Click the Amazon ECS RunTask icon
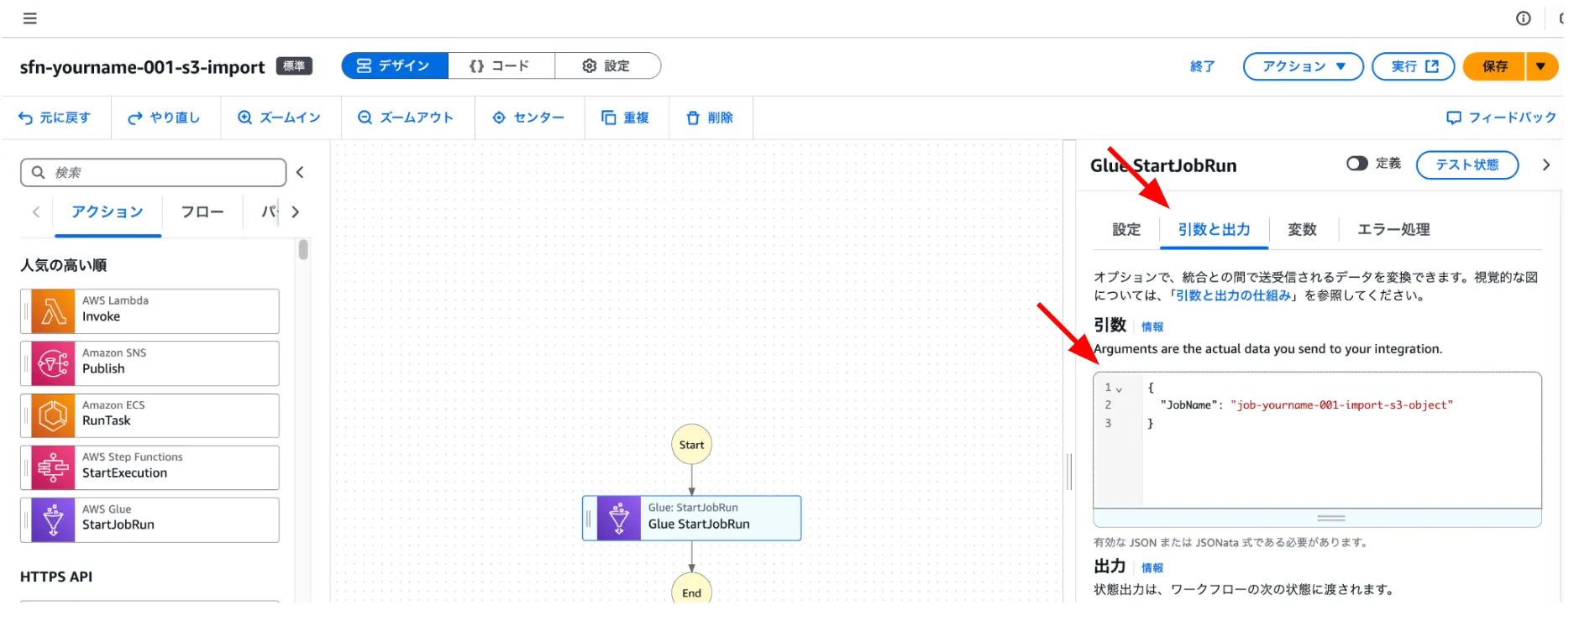1574x621 pixels. (x=53, y=415)
